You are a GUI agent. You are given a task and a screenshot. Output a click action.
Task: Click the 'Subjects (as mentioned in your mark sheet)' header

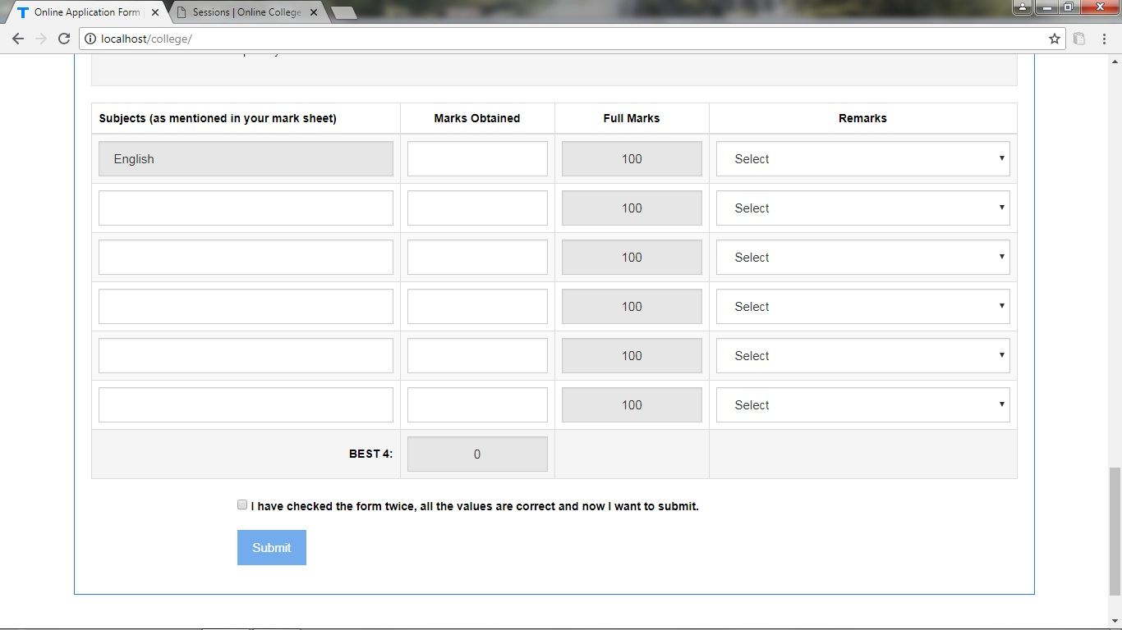click(x=218, y=118)
